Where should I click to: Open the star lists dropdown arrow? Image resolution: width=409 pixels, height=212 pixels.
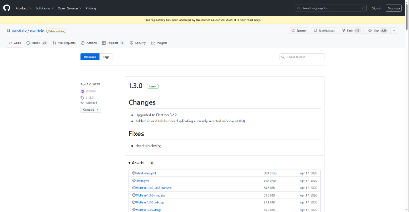pos(394,31)
